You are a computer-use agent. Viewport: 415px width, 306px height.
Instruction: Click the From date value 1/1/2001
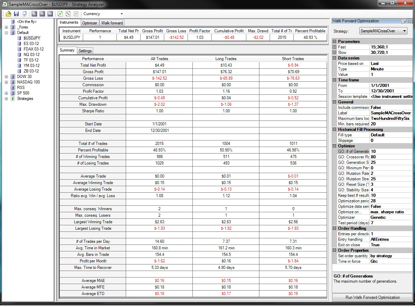coord(391,86)
